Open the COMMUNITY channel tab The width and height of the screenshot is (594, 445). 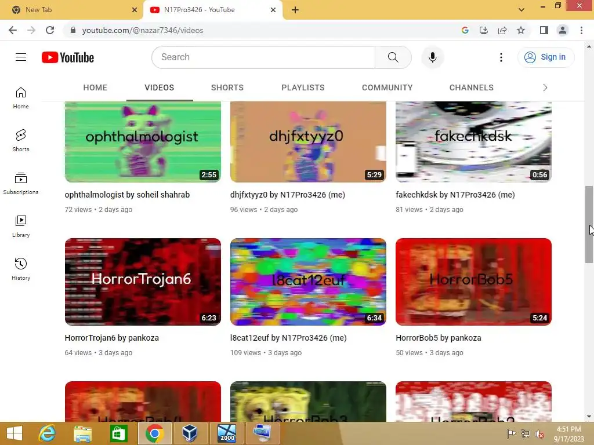click(x=387, y=87)
